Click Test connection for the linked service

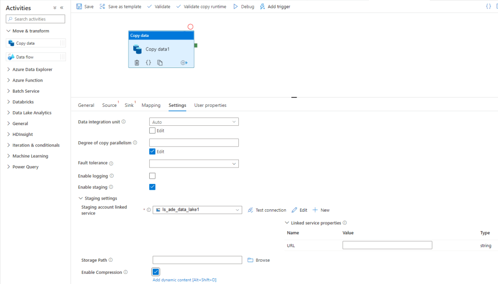(x=267, y=210)
